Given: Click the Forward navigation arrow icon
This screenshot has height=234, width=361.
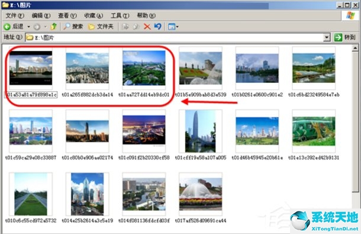Looking at the screenshot, I should pyautogui.click(x=37, y=27).
